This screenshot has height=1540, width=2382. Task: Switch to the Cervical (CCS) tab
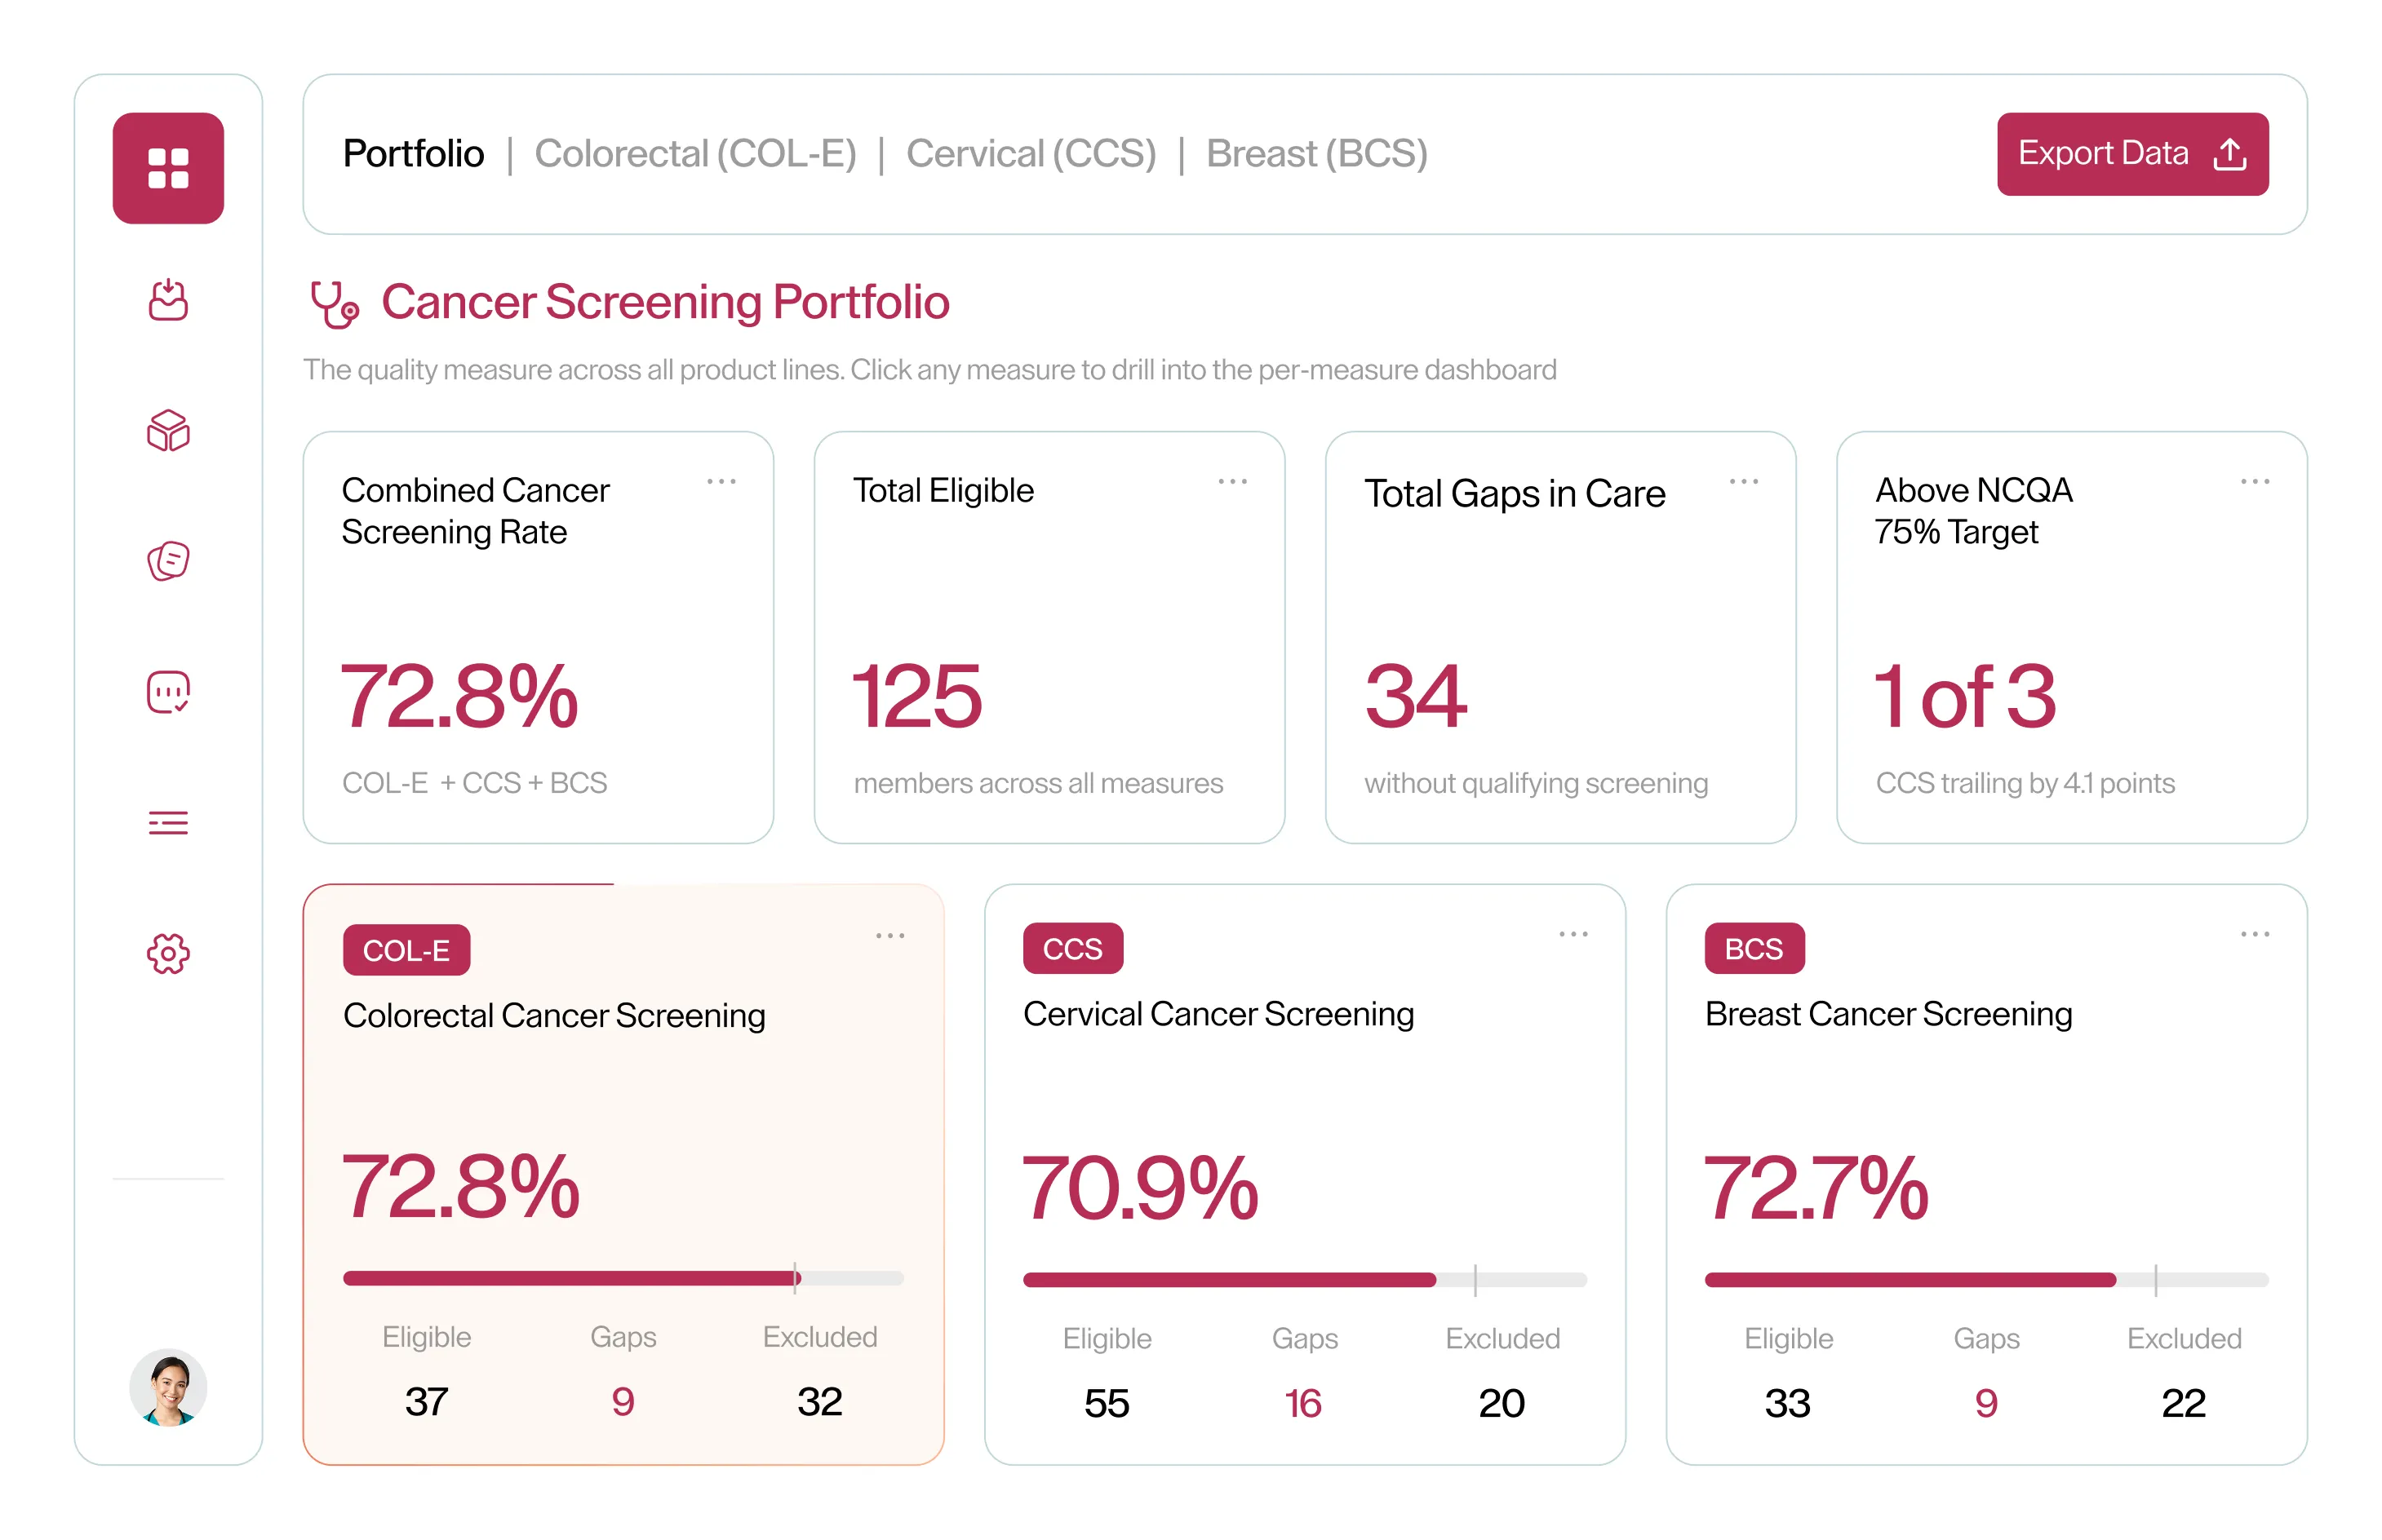click(x=1031, y=154)
